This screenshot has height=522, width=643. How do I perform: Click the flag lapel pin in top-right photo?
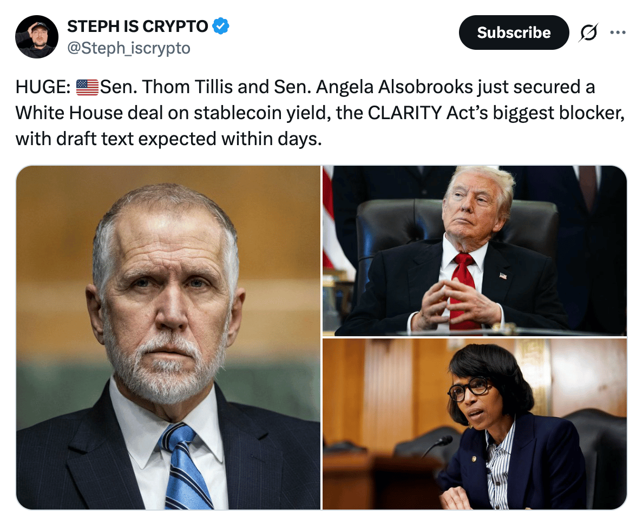click(503, 276)
